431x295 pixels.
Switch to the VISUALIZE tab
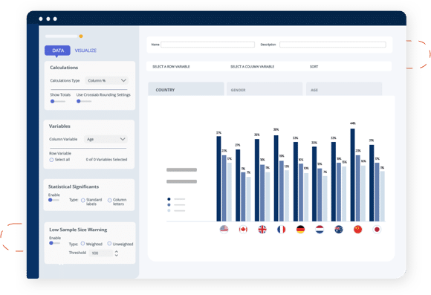point(85,51)
